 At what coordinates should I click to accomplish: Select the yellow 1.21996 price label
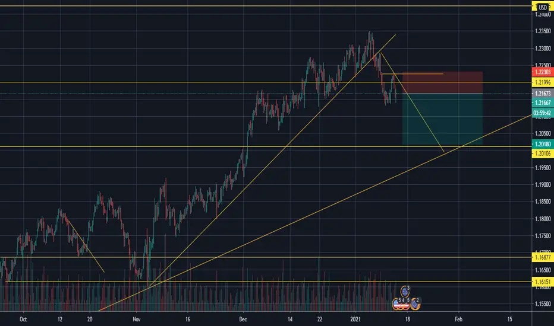point(543,82)
